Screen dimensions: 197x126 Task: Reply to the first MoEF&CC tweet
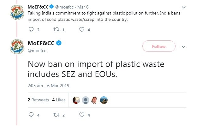pyautogui.click(x=31, y=29)
